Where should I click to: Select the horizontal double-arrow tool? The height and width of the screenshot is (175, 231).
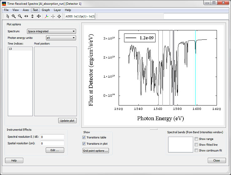click(x=26, y=16)
